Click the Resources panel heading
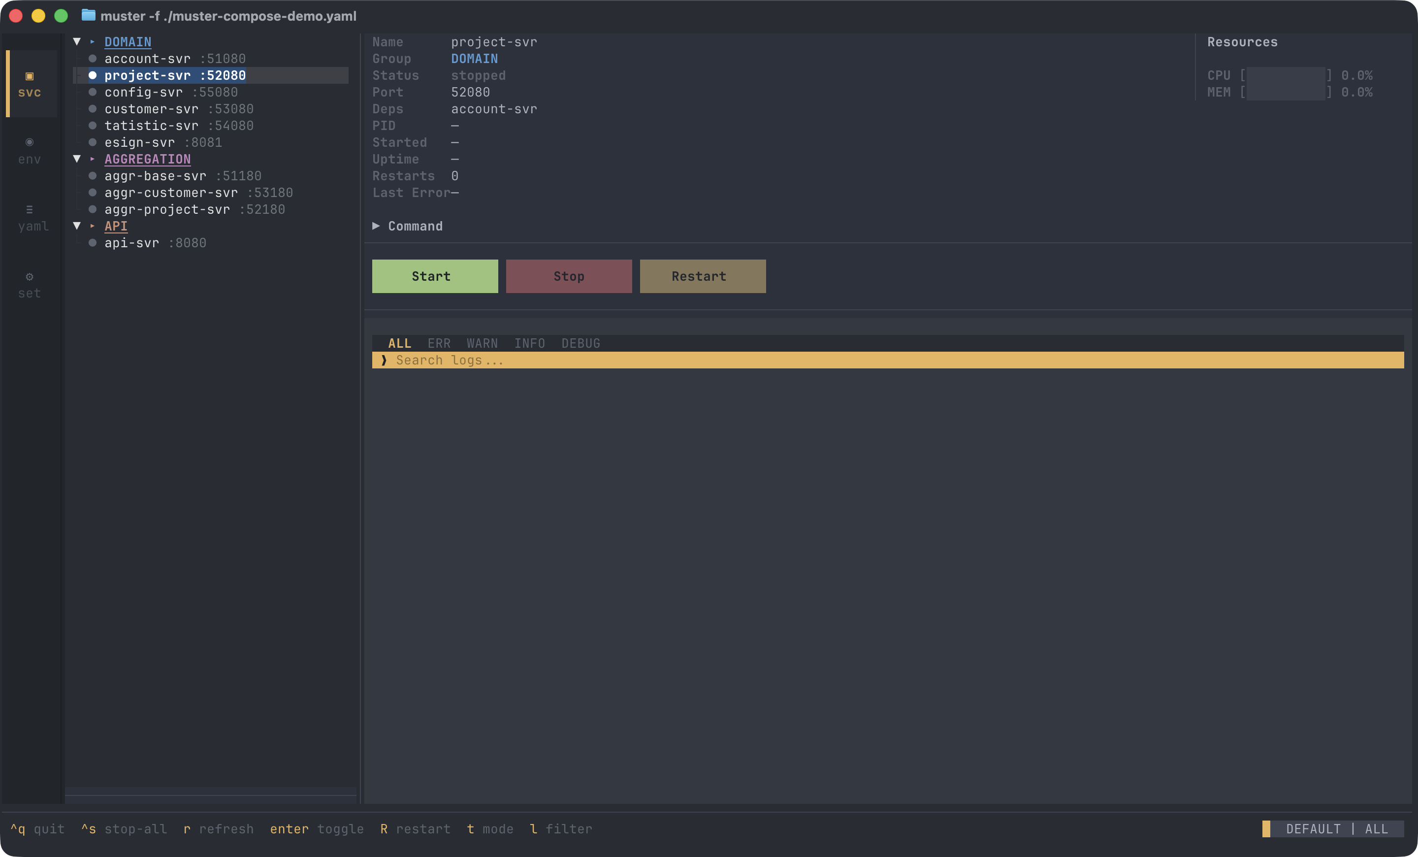Screen dimensions: 1418x857 (x=1242, y=42)
